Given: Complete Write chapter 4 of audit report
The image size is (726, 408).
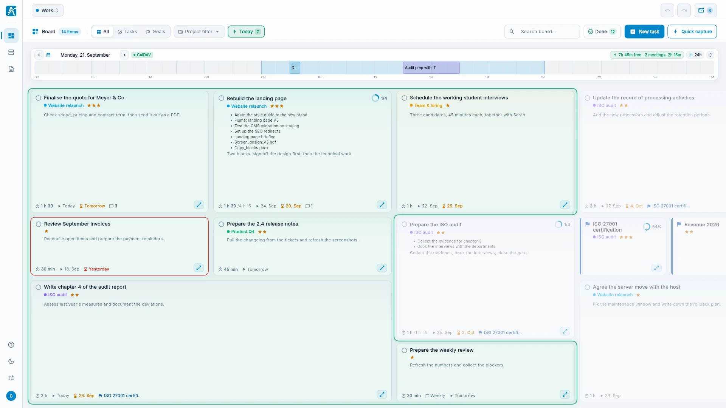Looking at the screenshot, I should tap(38, 287).
